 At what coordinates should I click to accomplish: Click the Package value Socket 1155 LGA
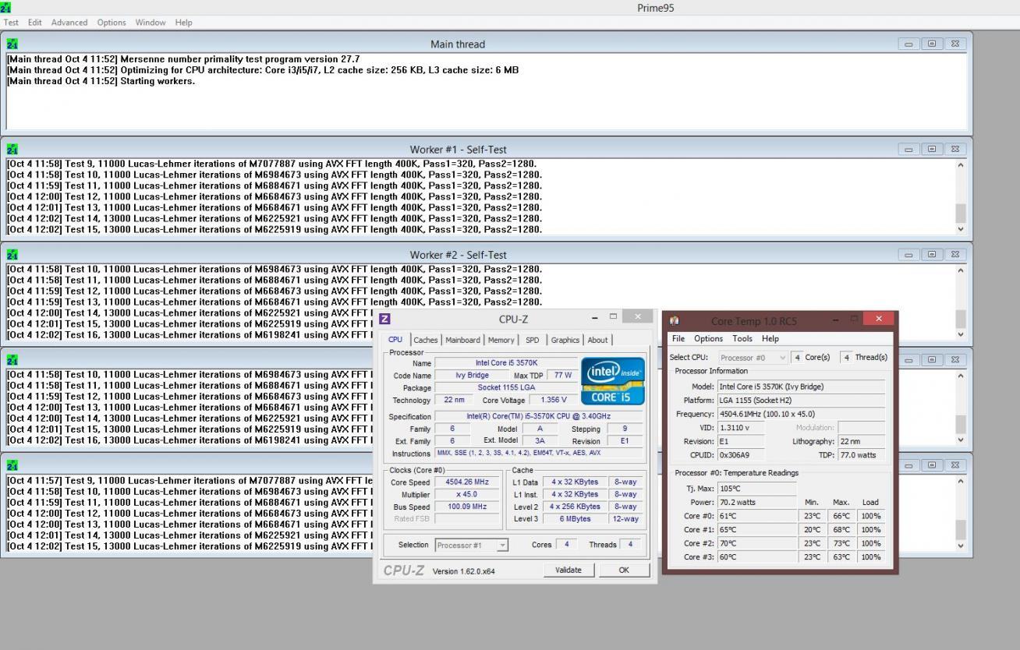point(506,388)
